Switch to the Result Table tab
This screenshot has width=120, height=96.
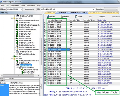[x=51, y=13]
